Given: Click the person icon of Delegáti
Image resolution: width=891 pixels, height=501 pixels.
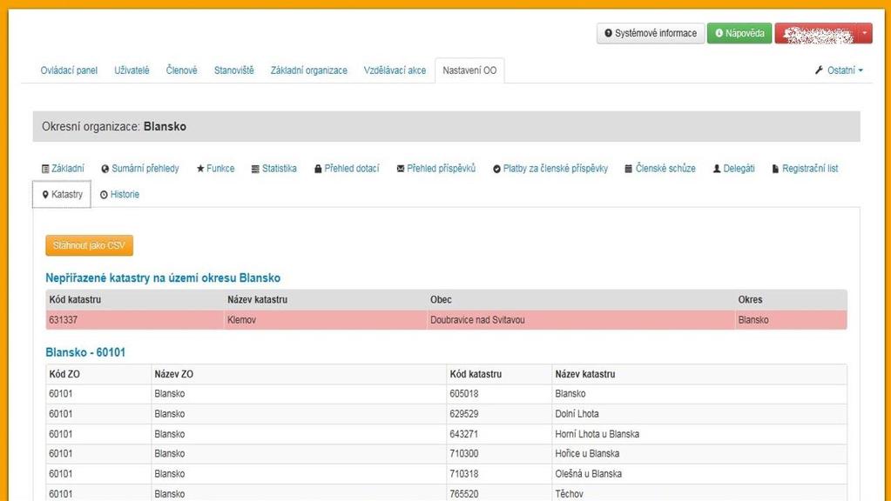Looking at the screenshot, I should tap(717, 169).
